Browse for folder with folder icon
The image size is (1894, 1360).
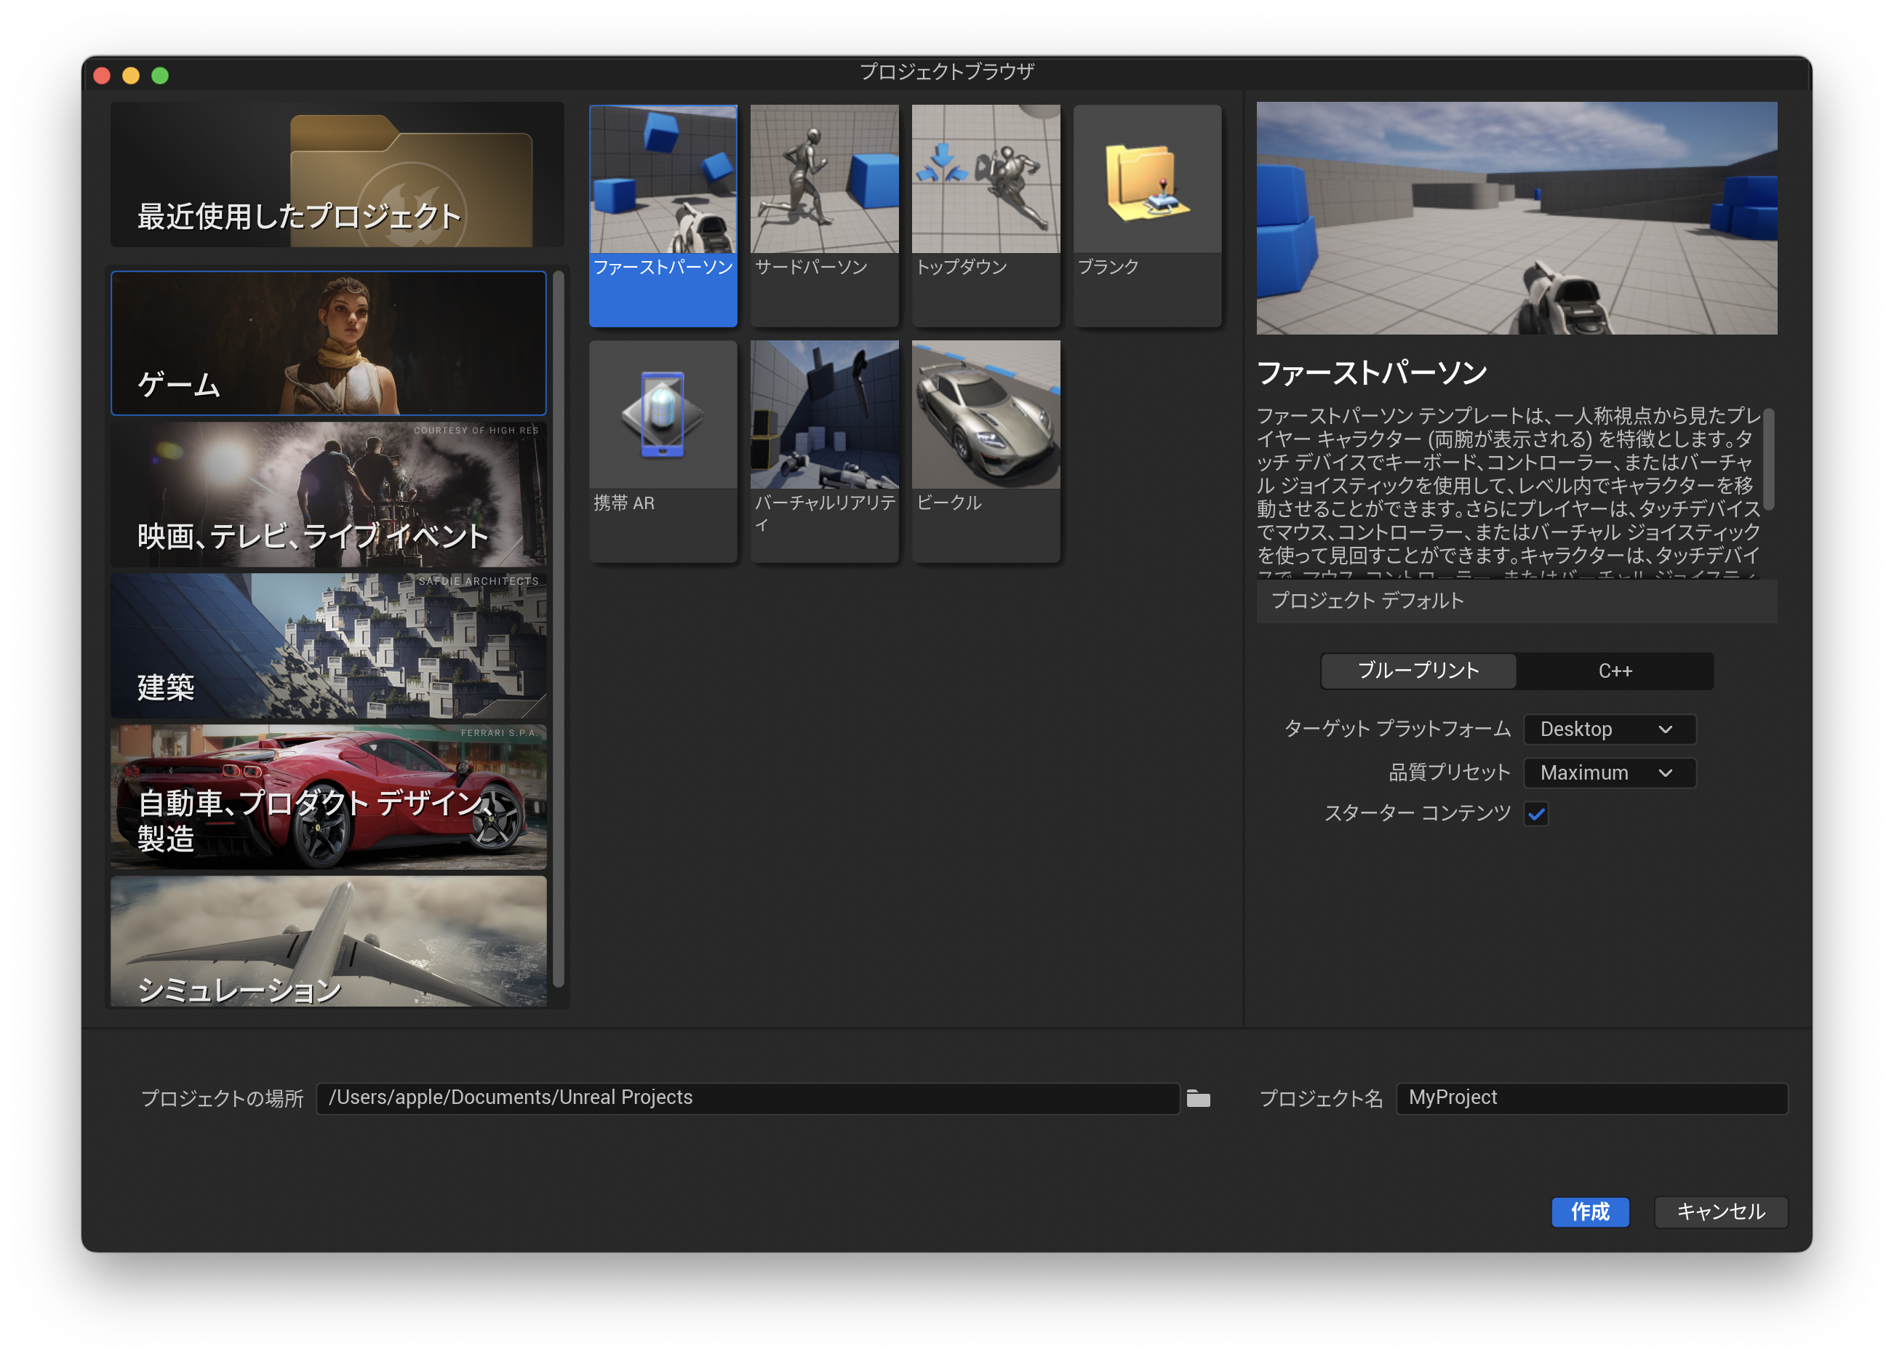1199,1099
